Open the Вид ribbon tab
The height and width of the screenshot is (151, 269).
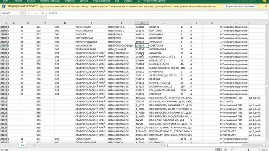point(117,1)
